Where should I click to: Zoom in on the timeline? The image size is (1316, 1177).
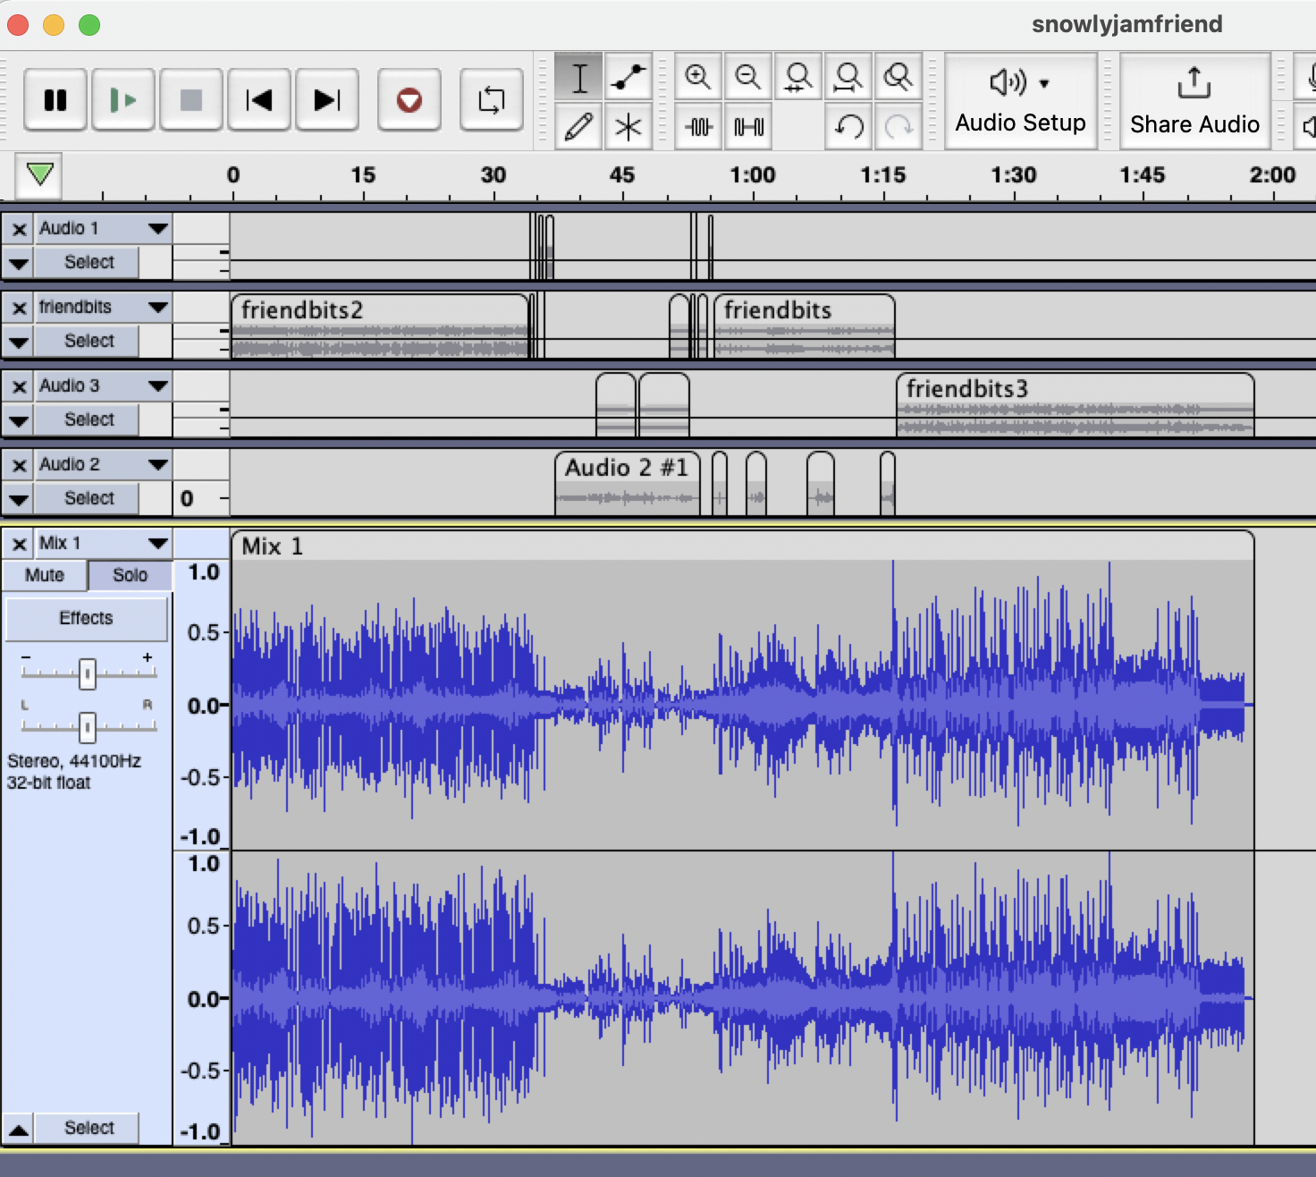[698, 78]
